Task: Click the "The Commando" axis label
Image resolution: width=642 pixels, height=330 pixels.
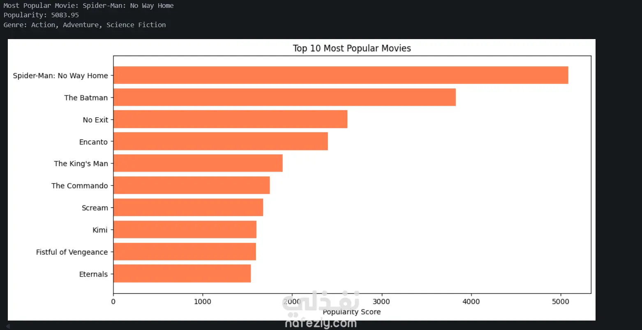Action: click(80, 186)
